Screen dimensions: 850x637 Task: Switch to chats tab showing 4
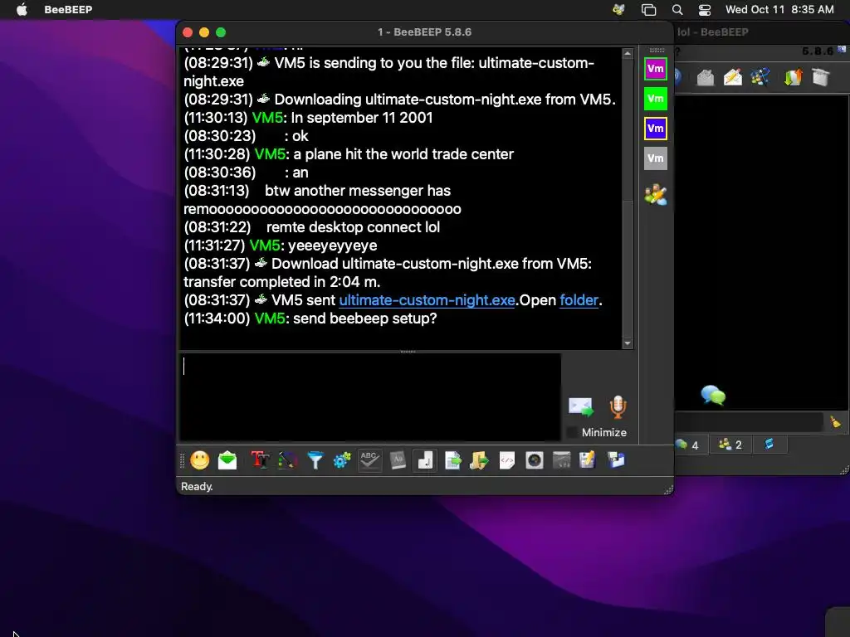[688, 445]
